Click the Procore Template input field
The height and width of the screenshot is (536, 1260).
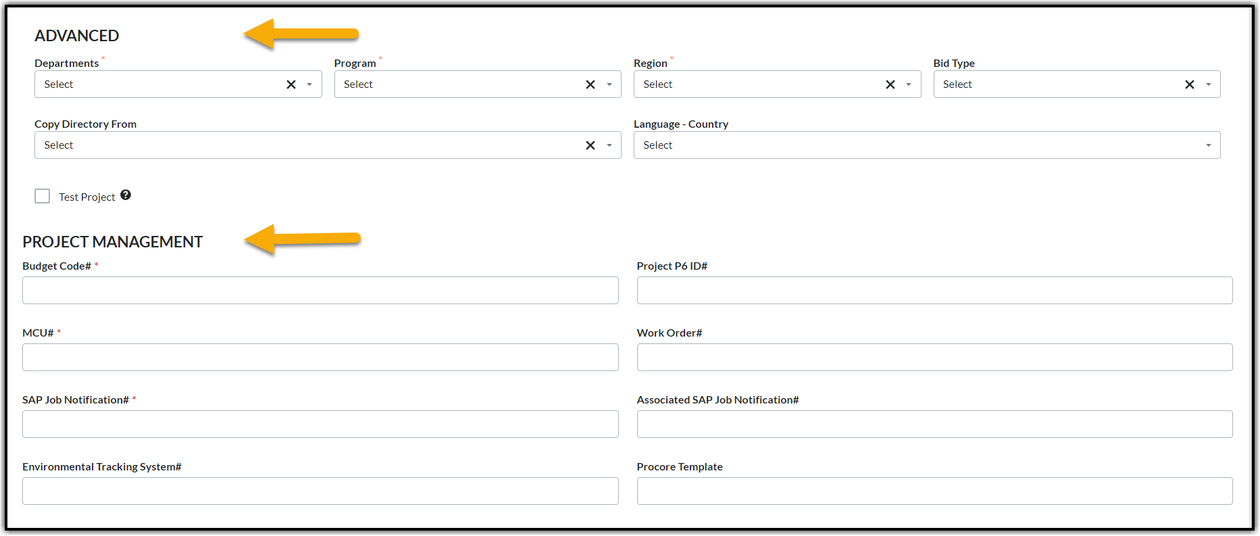coord(935,491)
